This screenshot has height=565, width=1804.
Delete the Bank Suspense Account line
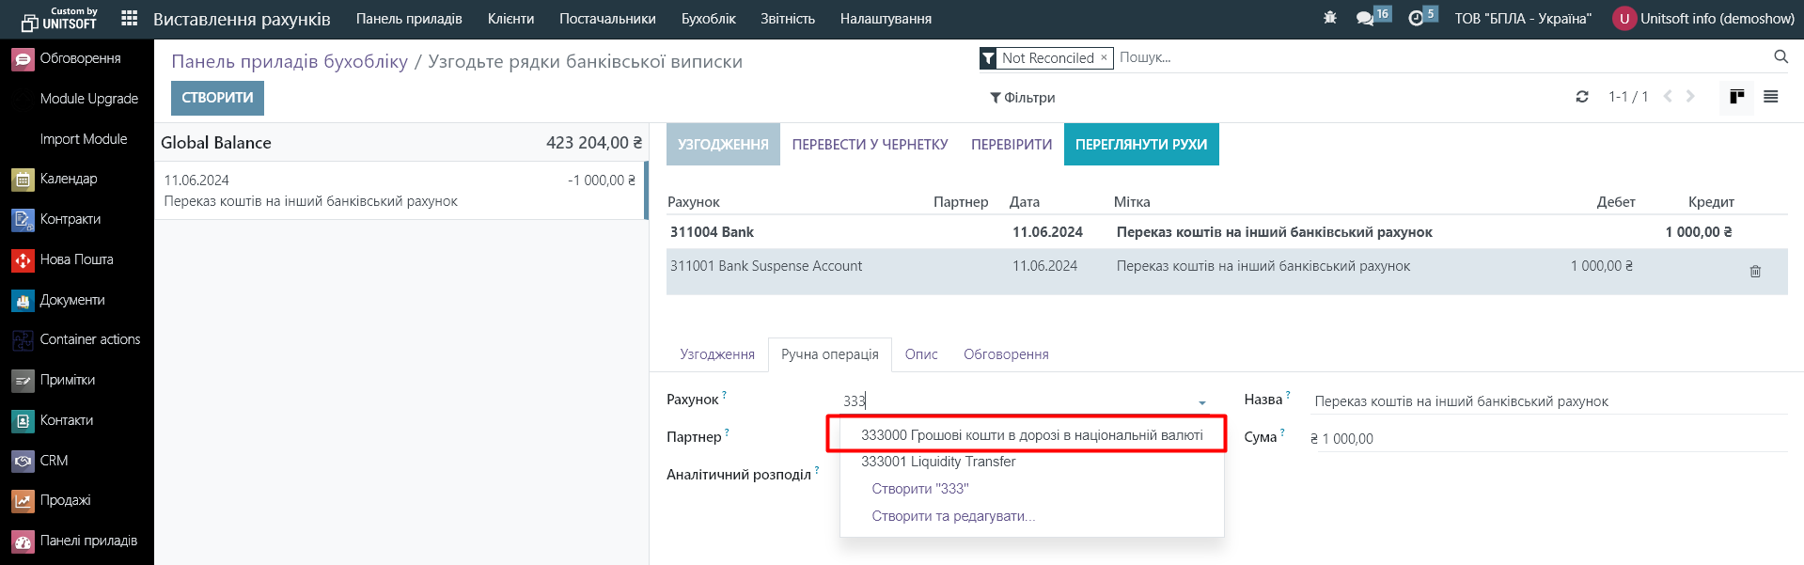(x=1754, y=272)
